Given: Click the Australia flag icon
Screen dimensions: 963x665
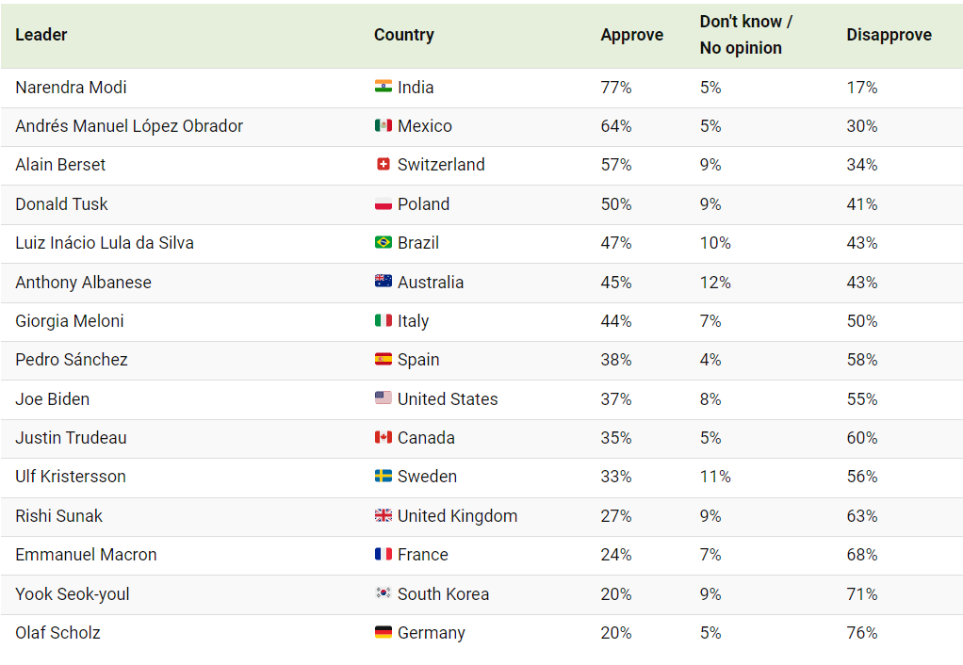Looking at the screenshot, I should (x=384, y=282).
